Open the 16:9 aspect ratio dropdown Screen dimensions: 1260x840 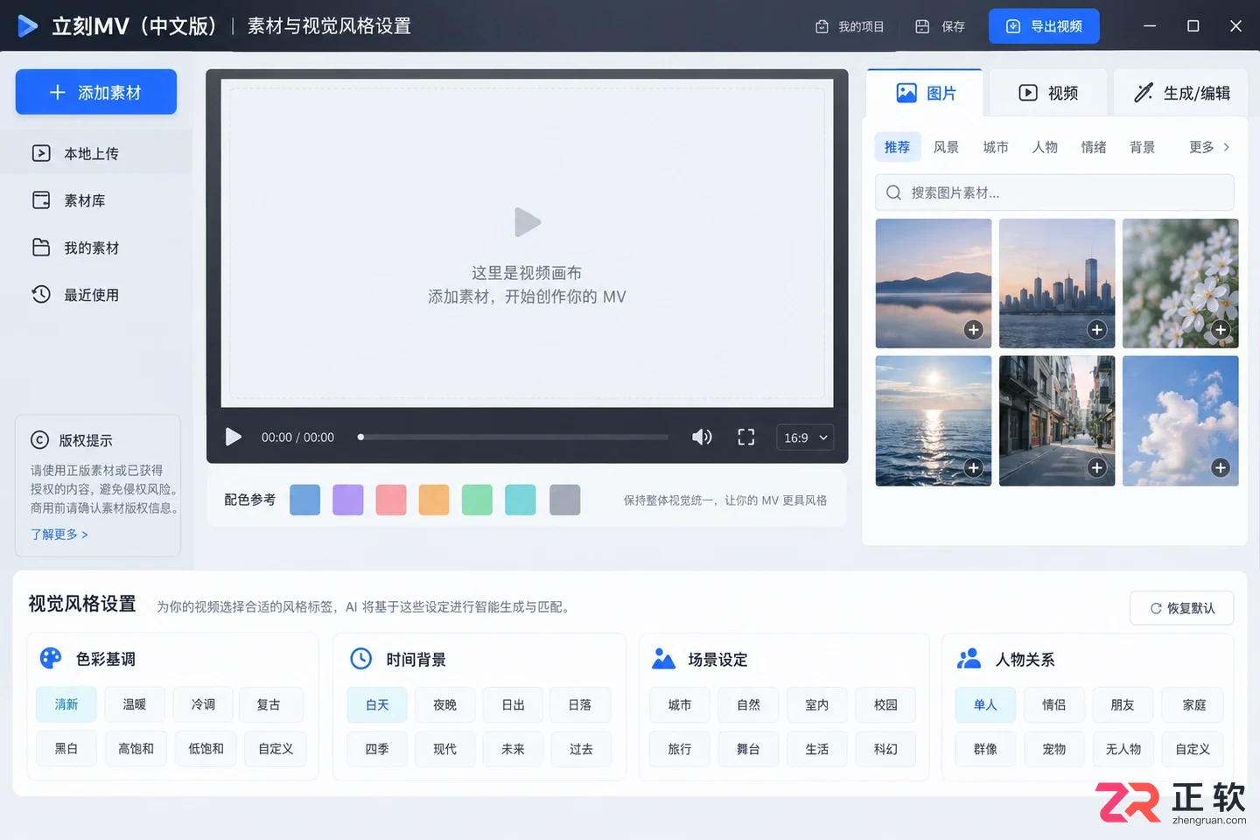click(805, 437)
